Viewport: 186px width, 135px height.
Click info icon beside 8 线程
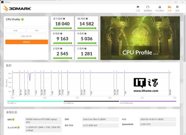point(61,34)
